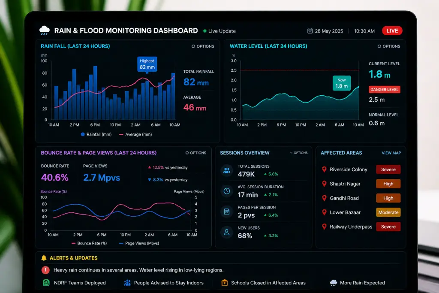Click the Highest 82 mm chart tooltip
Screen dimensions: 439x293
tap(147, 64)
